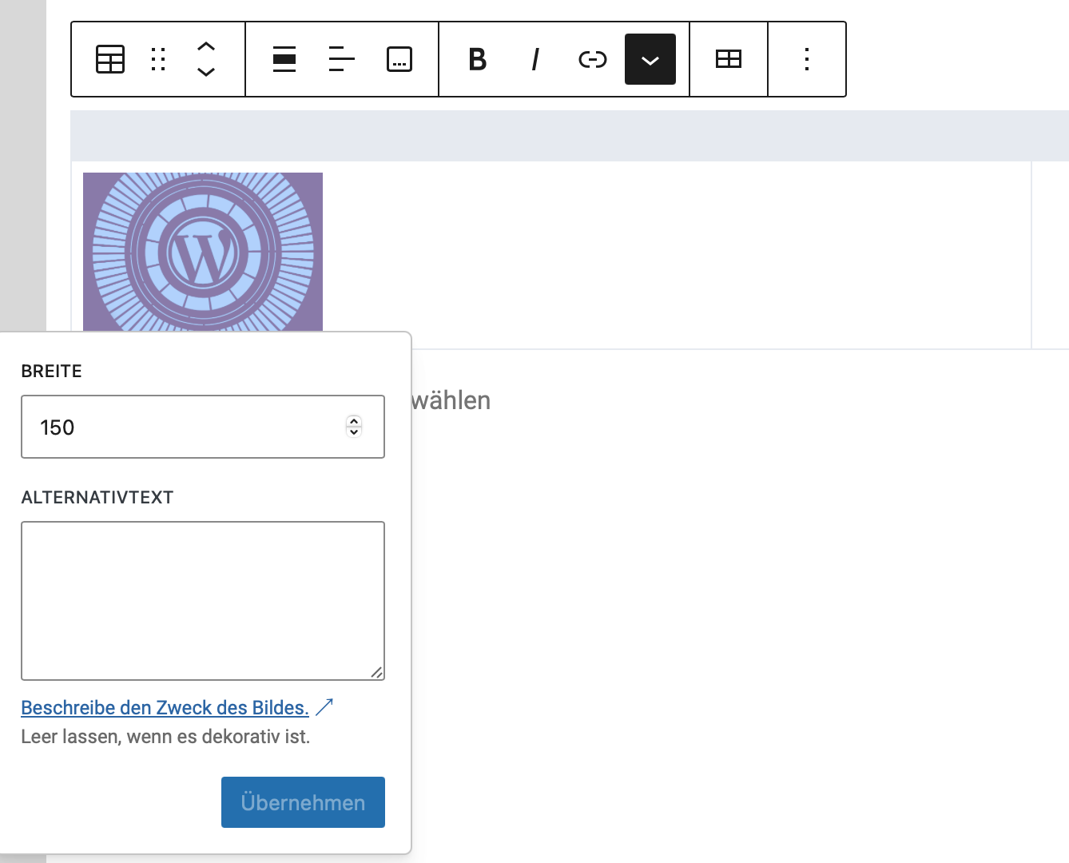This screenshot has width=1069, height=863.
Task: Click the Übernehmen button
Action: pos(303,802)
